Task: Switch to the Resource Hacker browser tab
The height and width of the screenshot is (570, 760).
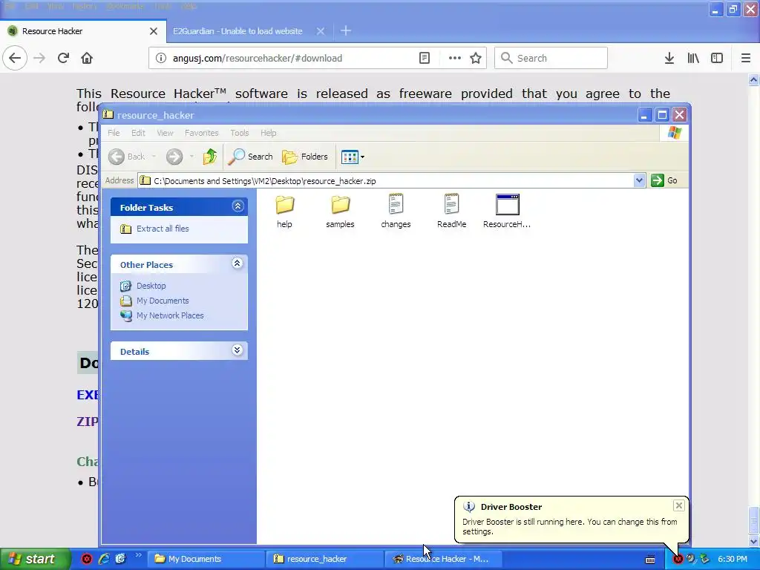Action: tap(83, 31)
